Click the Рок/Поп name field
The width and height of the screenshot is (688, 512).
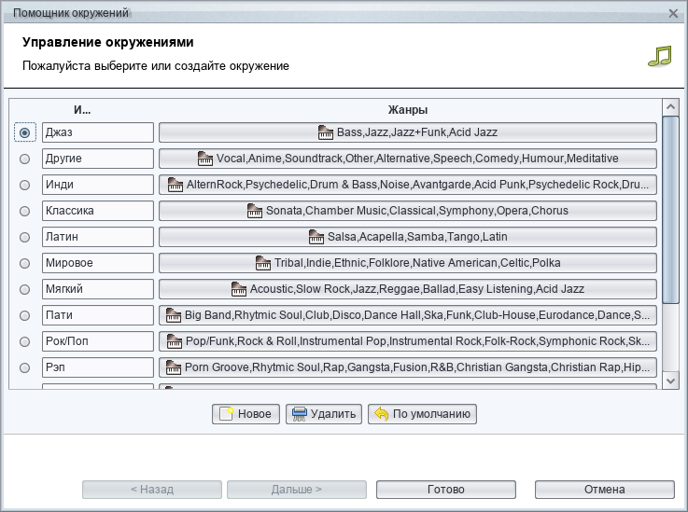coord(98,341)
